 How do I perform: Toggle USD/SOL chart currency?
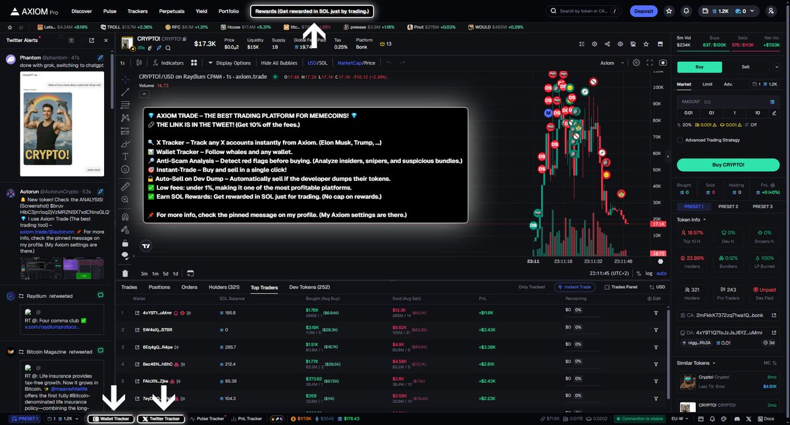tap(317, 63)
